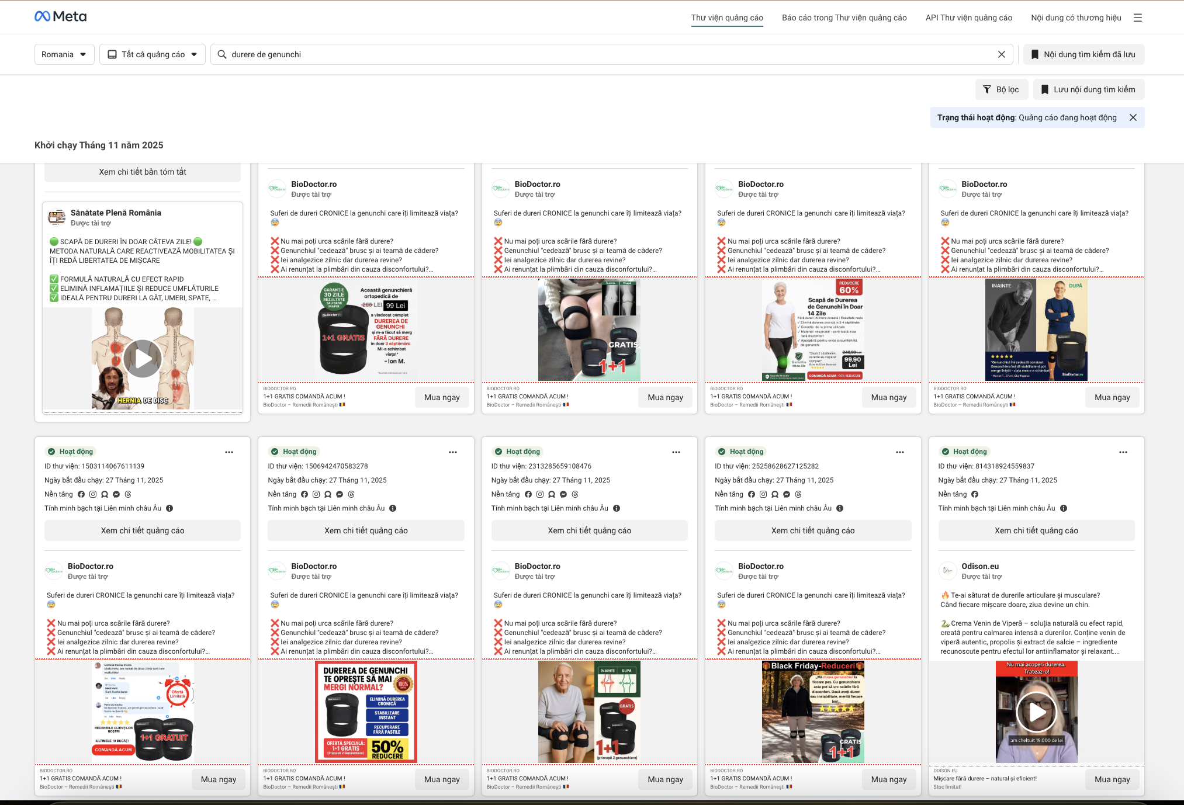
Task: Click Lưu nội dung tìm kiếm button
Action: tap(1088, 89)
